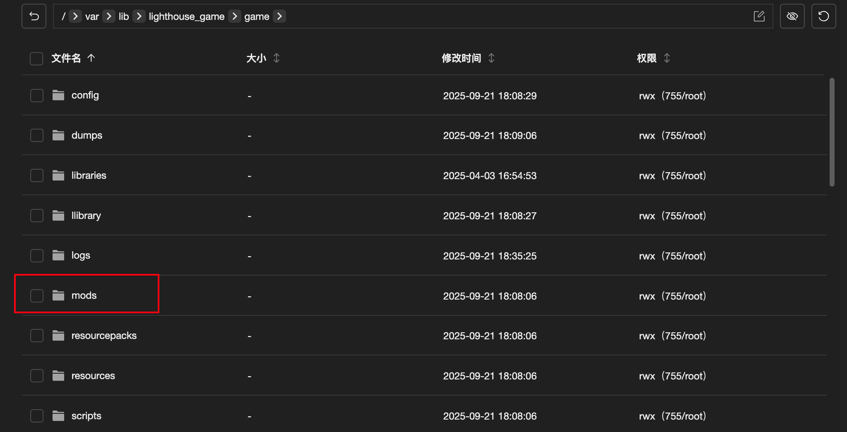
Task: Check the mods folder checkbox
Action: point(37,296)
